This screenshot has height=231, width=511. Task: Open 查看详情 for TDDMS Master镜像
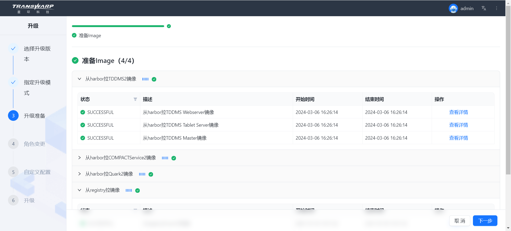(x=458, y=138)
